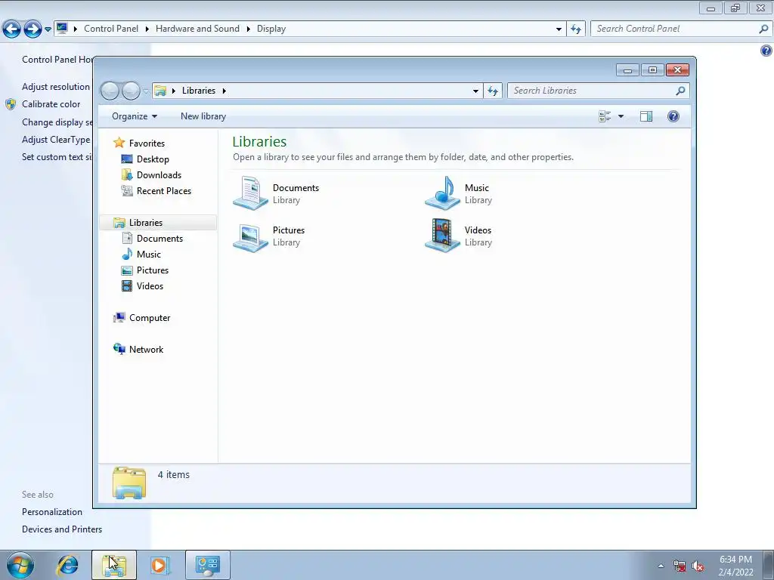
Task: Open Windows Media Player from taskbar
Action: click(x=160, y=565)
